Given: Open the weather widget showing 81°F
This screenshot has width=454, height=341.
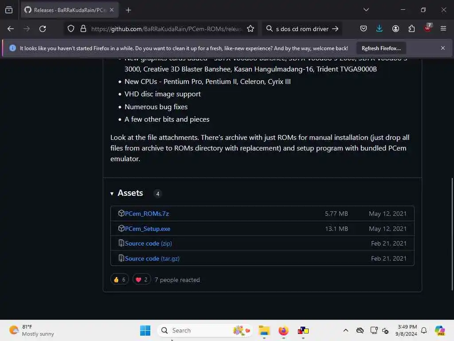Looking at the screenshot, I should 31,330.
